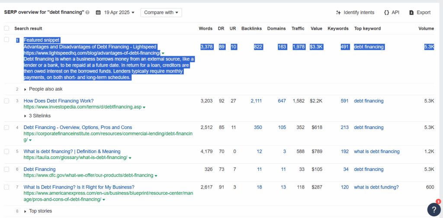Open the taulia.com URL dropdown arrow
Screen dimensions: 443x218
coord(130,158)
